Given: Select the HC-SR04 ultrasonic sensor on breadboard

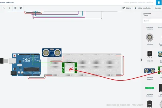Looking at the screenshot, I should [52, 53].
